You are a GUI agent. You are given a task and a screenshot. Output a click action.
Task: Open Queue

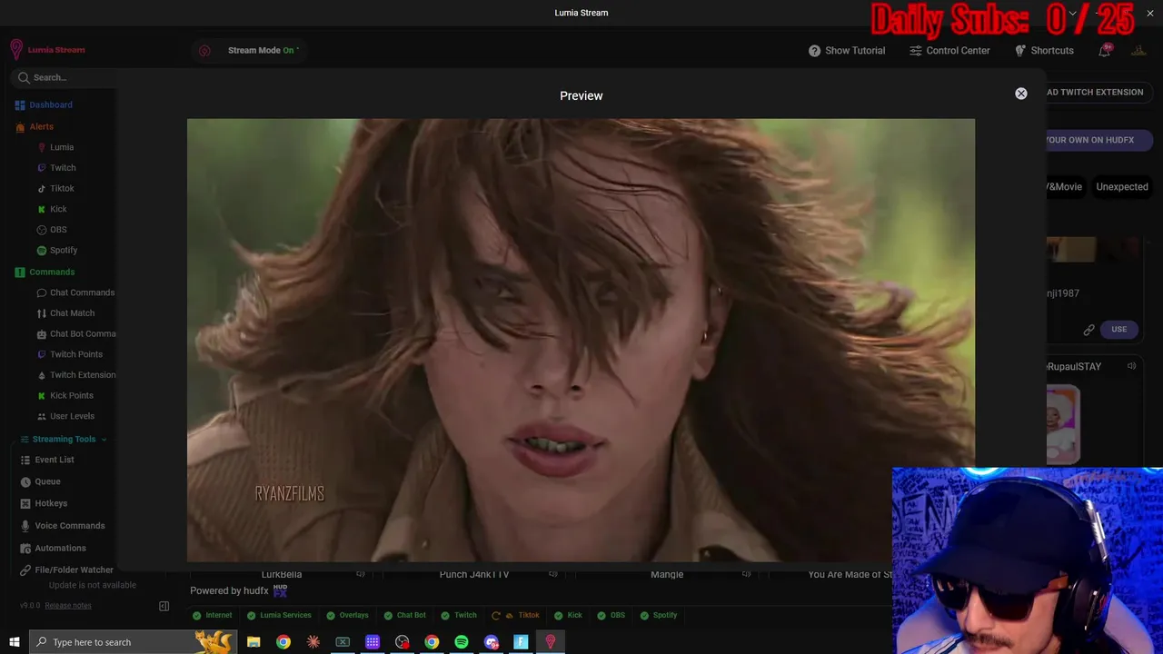(40, 481)
